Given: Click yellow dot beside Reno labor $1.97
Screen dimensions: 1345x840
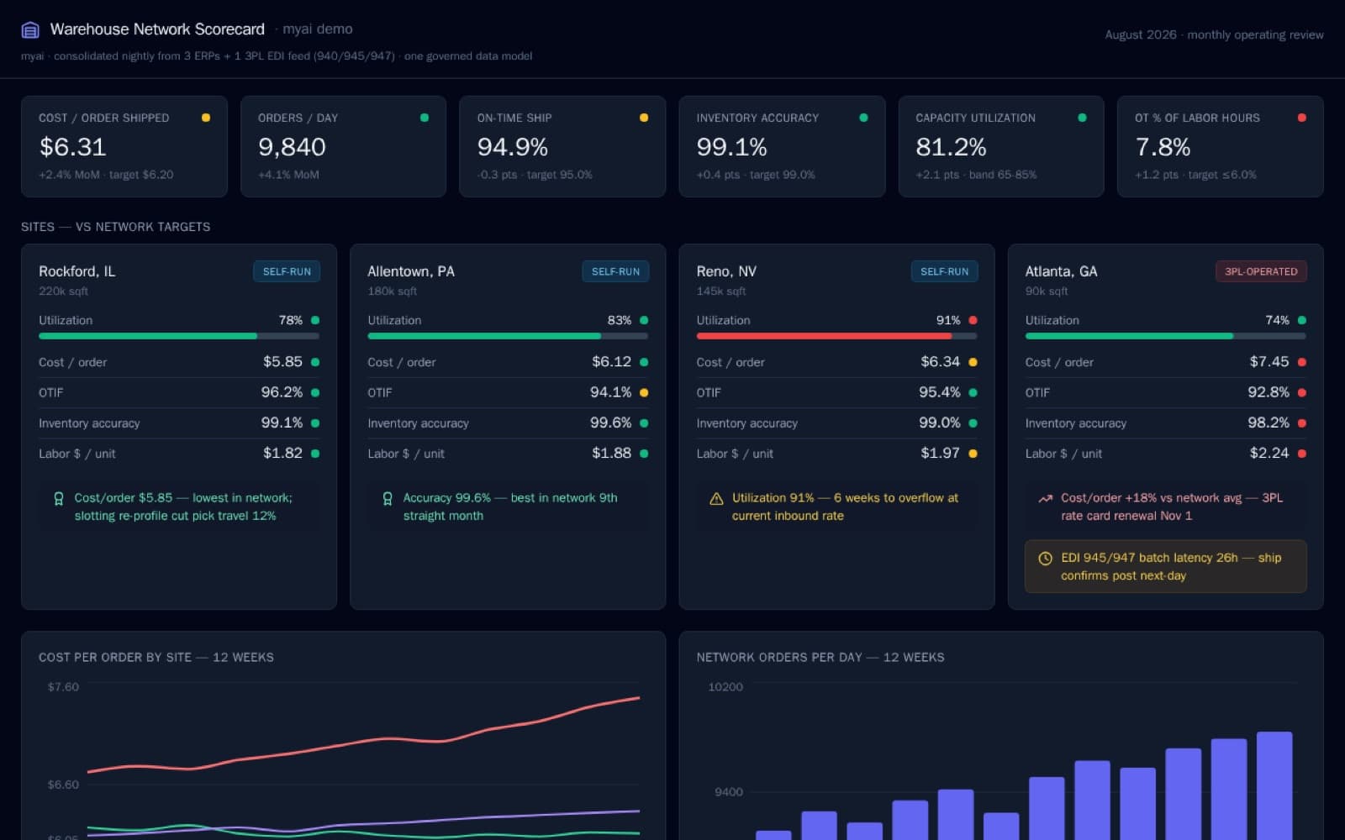Looking at the screenshot, I should click(x=973, y=453).
